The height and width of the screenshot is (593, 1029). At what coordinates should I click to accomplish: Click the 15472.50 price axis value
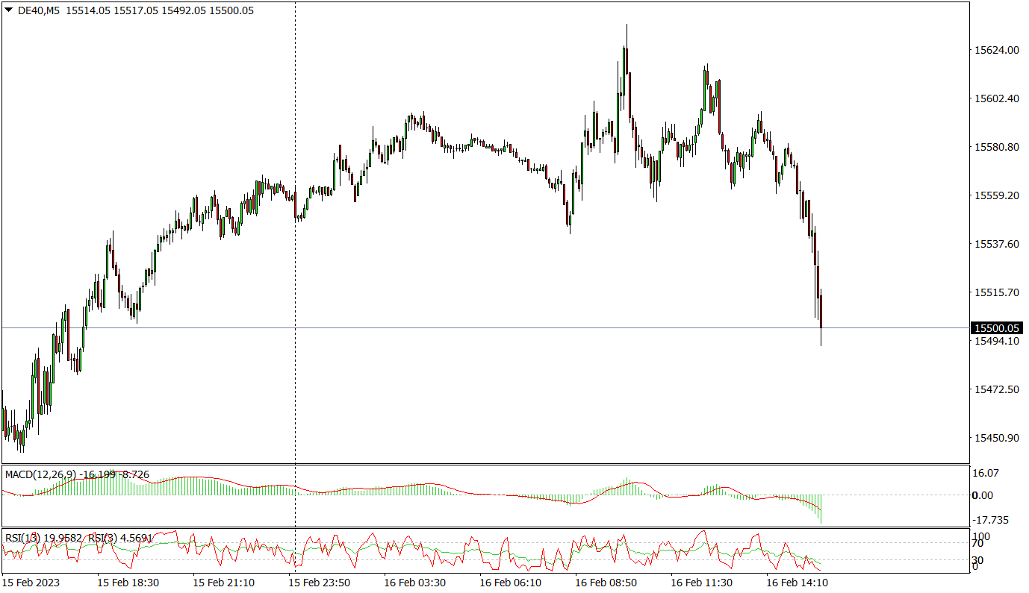click(997, 389)
